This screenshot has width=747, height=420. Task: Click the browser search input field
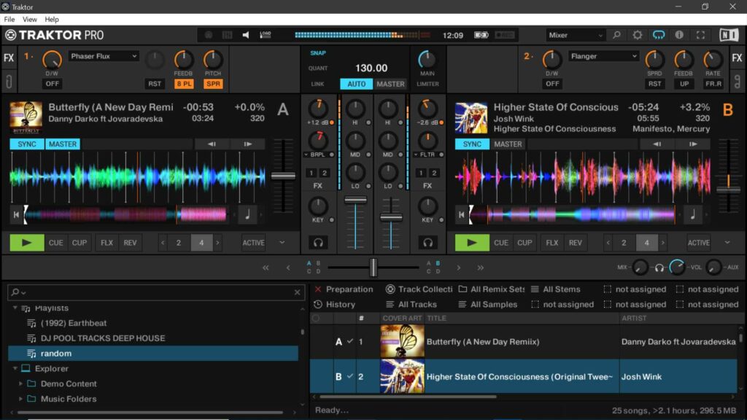pyautogui.click(x=155, y=292)
